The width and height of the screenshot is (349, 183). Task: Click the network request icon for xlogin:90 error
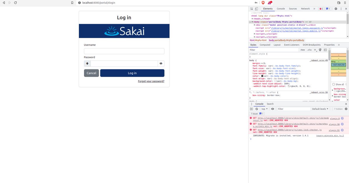point(342,124)
